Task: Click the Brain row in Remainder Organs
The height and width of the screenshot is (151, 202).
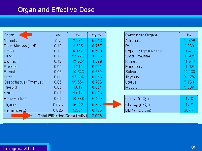Action: [130, 46]
